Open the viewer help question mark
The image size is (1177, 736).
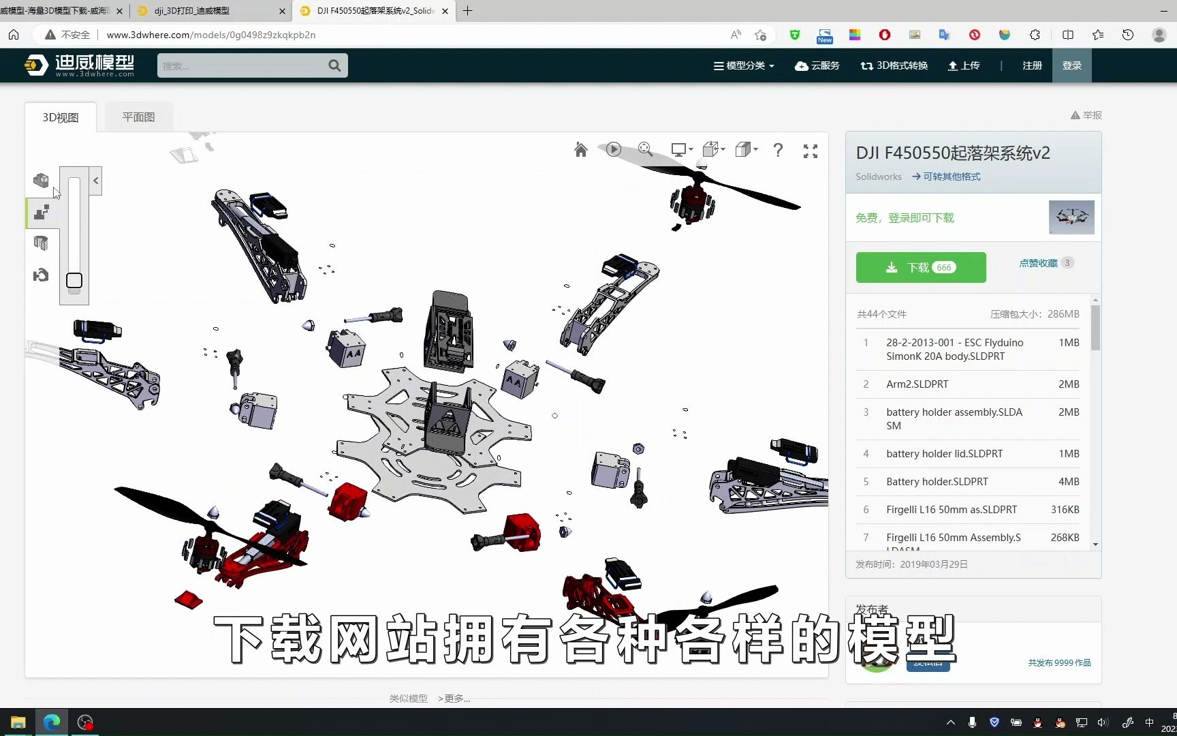point(778,150)
